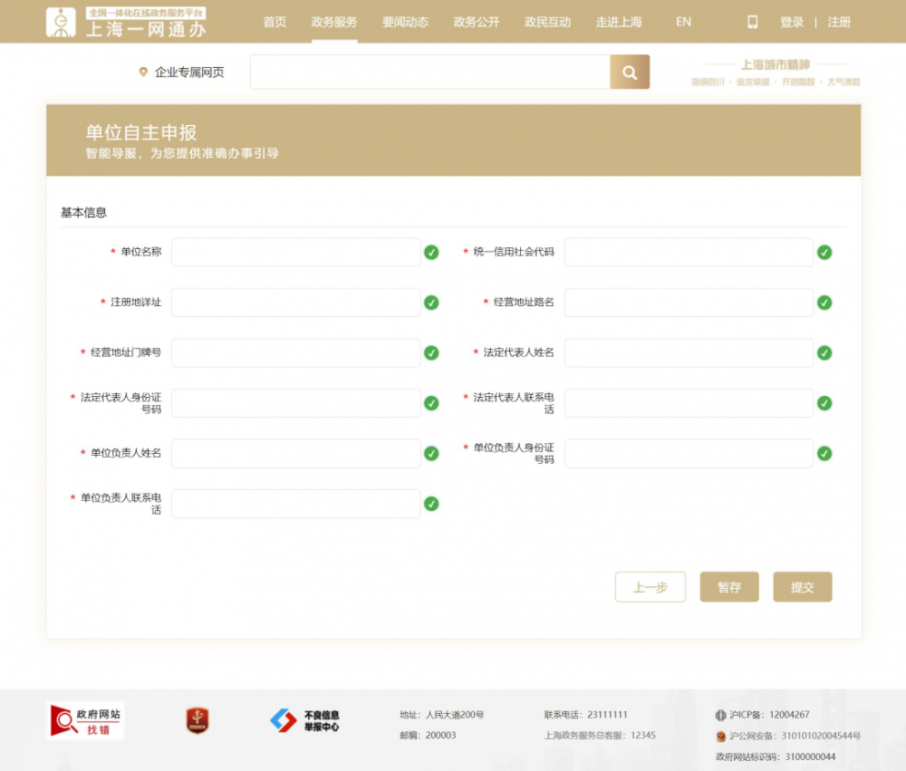Click the location pin beside 企业专属网页
This screenshot has height=771, width=906.
tap(143, 72)
